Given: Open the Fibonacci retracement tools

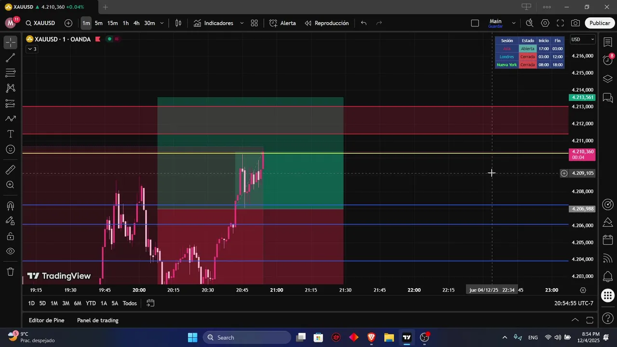Looking at the screenshot, I should (x=10, y=73).
